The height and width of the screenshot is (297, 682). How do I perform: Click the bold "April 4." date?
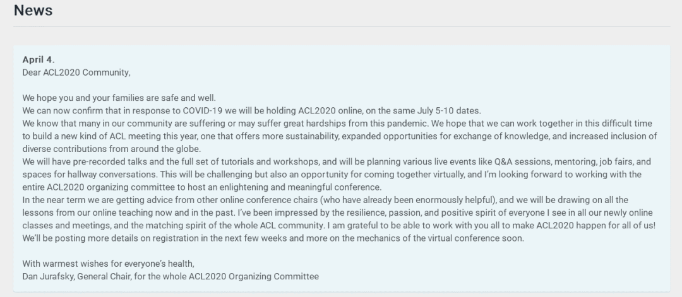(x=39, y=60)
